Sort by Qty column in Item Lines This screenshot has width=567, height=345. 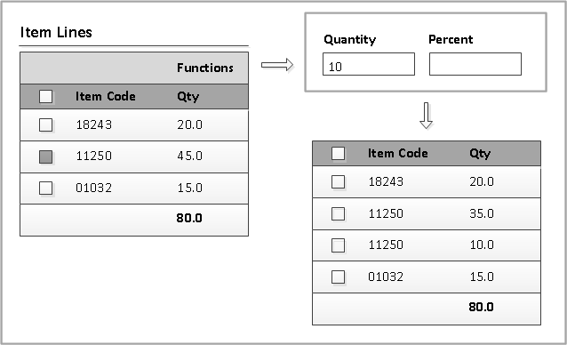[x=188, y=97]
